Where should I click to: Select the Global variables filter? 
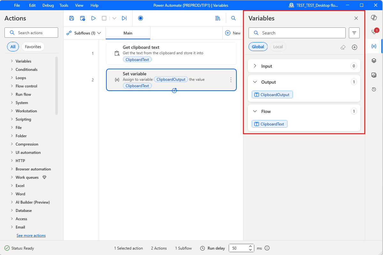258,47
